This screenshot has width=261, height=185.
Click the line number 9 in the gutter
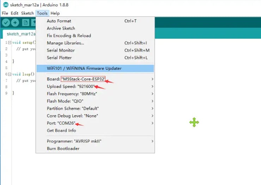pos(6,93)
